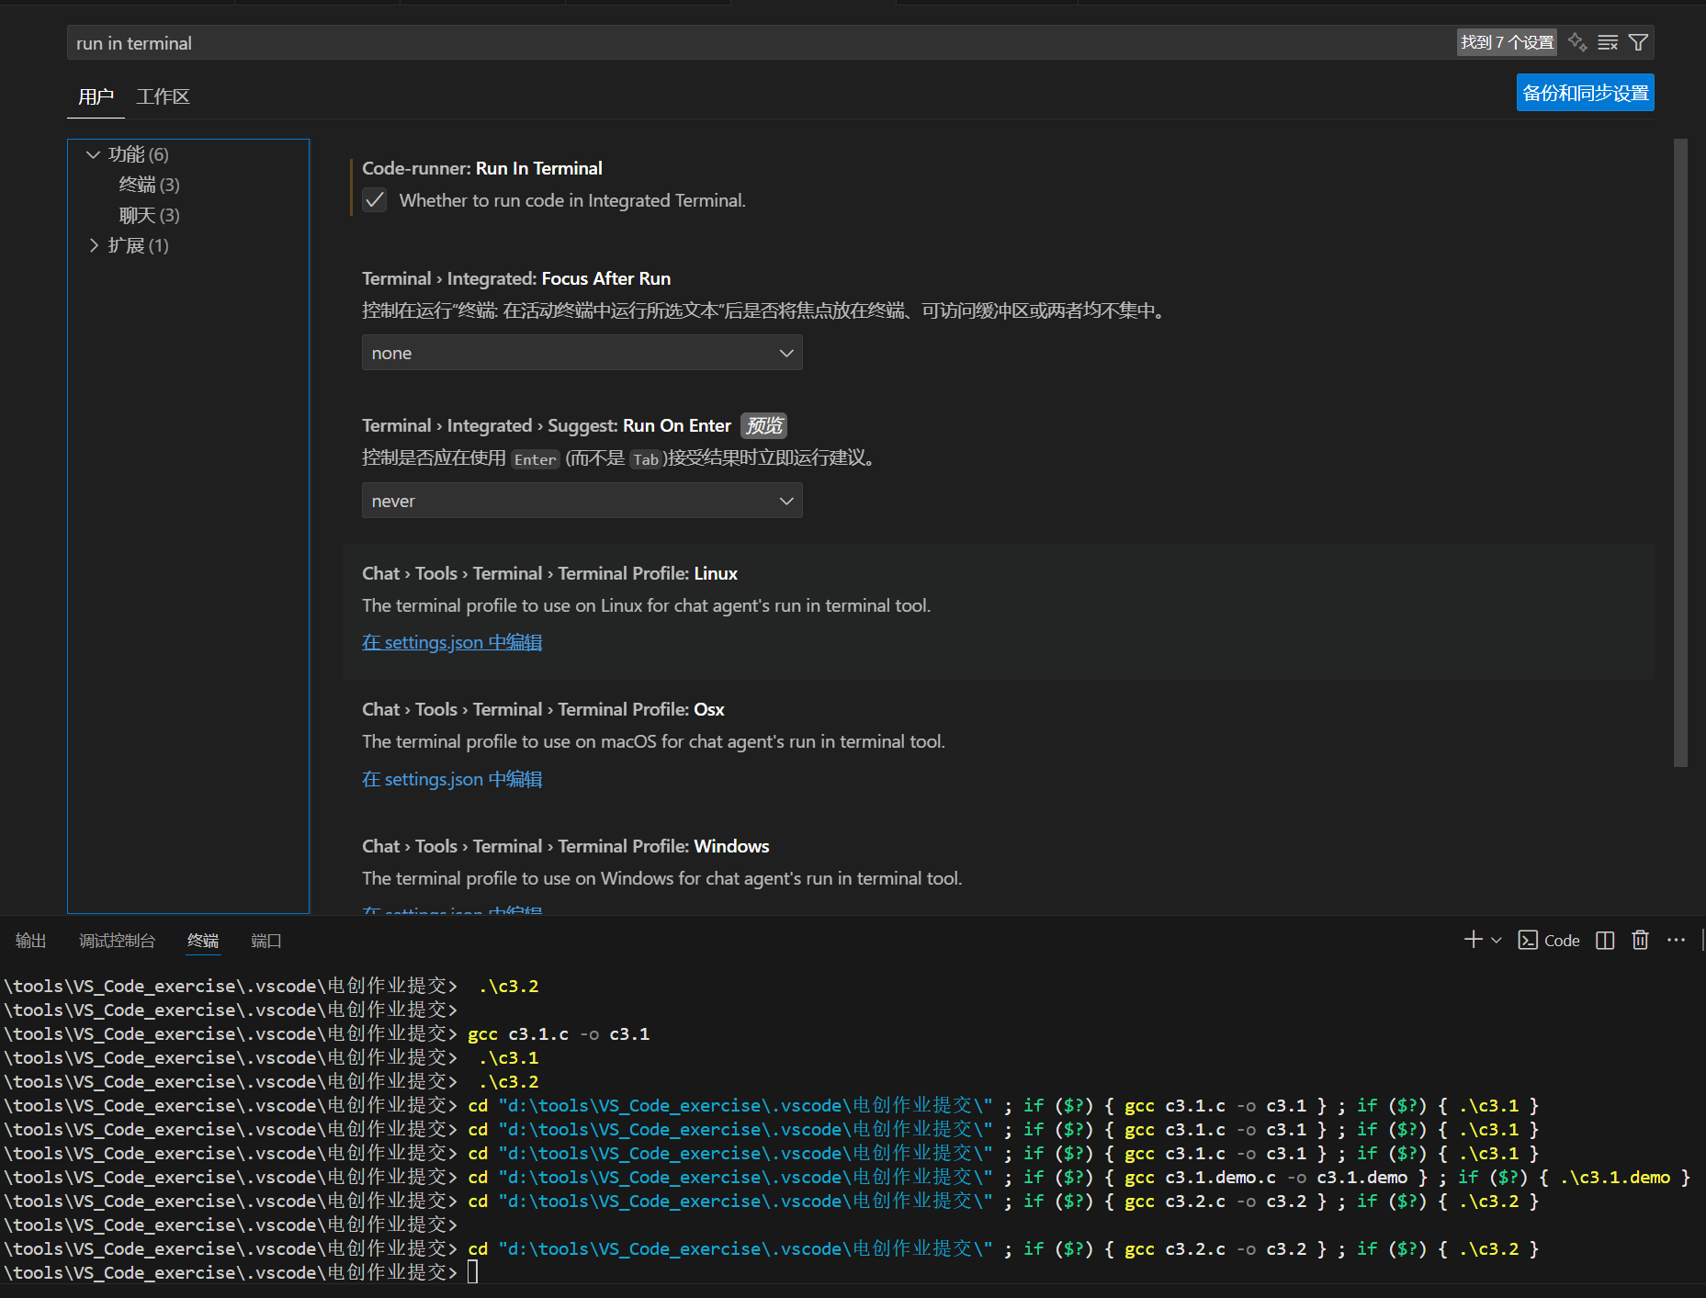Image resolution: width=1706 pixels, height=1298 pixels.
Task: Collapse the 功能 (6) tree section
Action: [x=93, y=154]
